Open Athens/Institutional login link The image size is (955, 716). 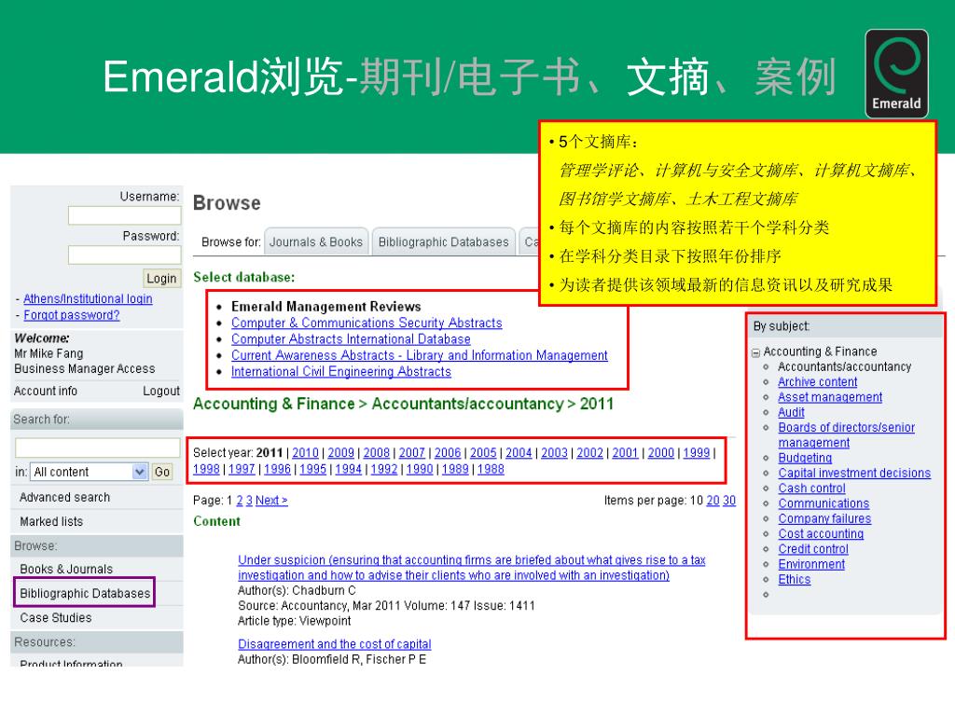(88, 299)
